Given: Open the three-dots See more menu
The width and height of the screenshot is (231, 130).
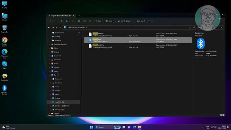Looking at the screenshot, I should 150,21.
